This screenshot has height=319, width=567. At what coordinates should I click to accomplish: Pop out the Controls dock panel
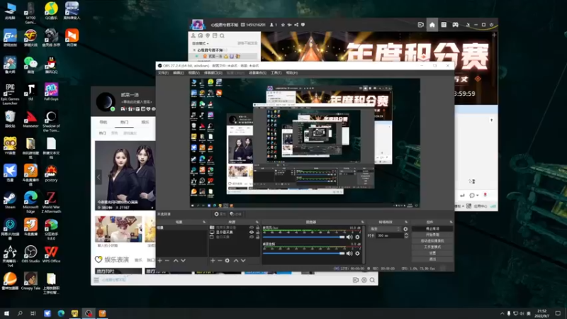pyautogui.click(x=451, y=222)
